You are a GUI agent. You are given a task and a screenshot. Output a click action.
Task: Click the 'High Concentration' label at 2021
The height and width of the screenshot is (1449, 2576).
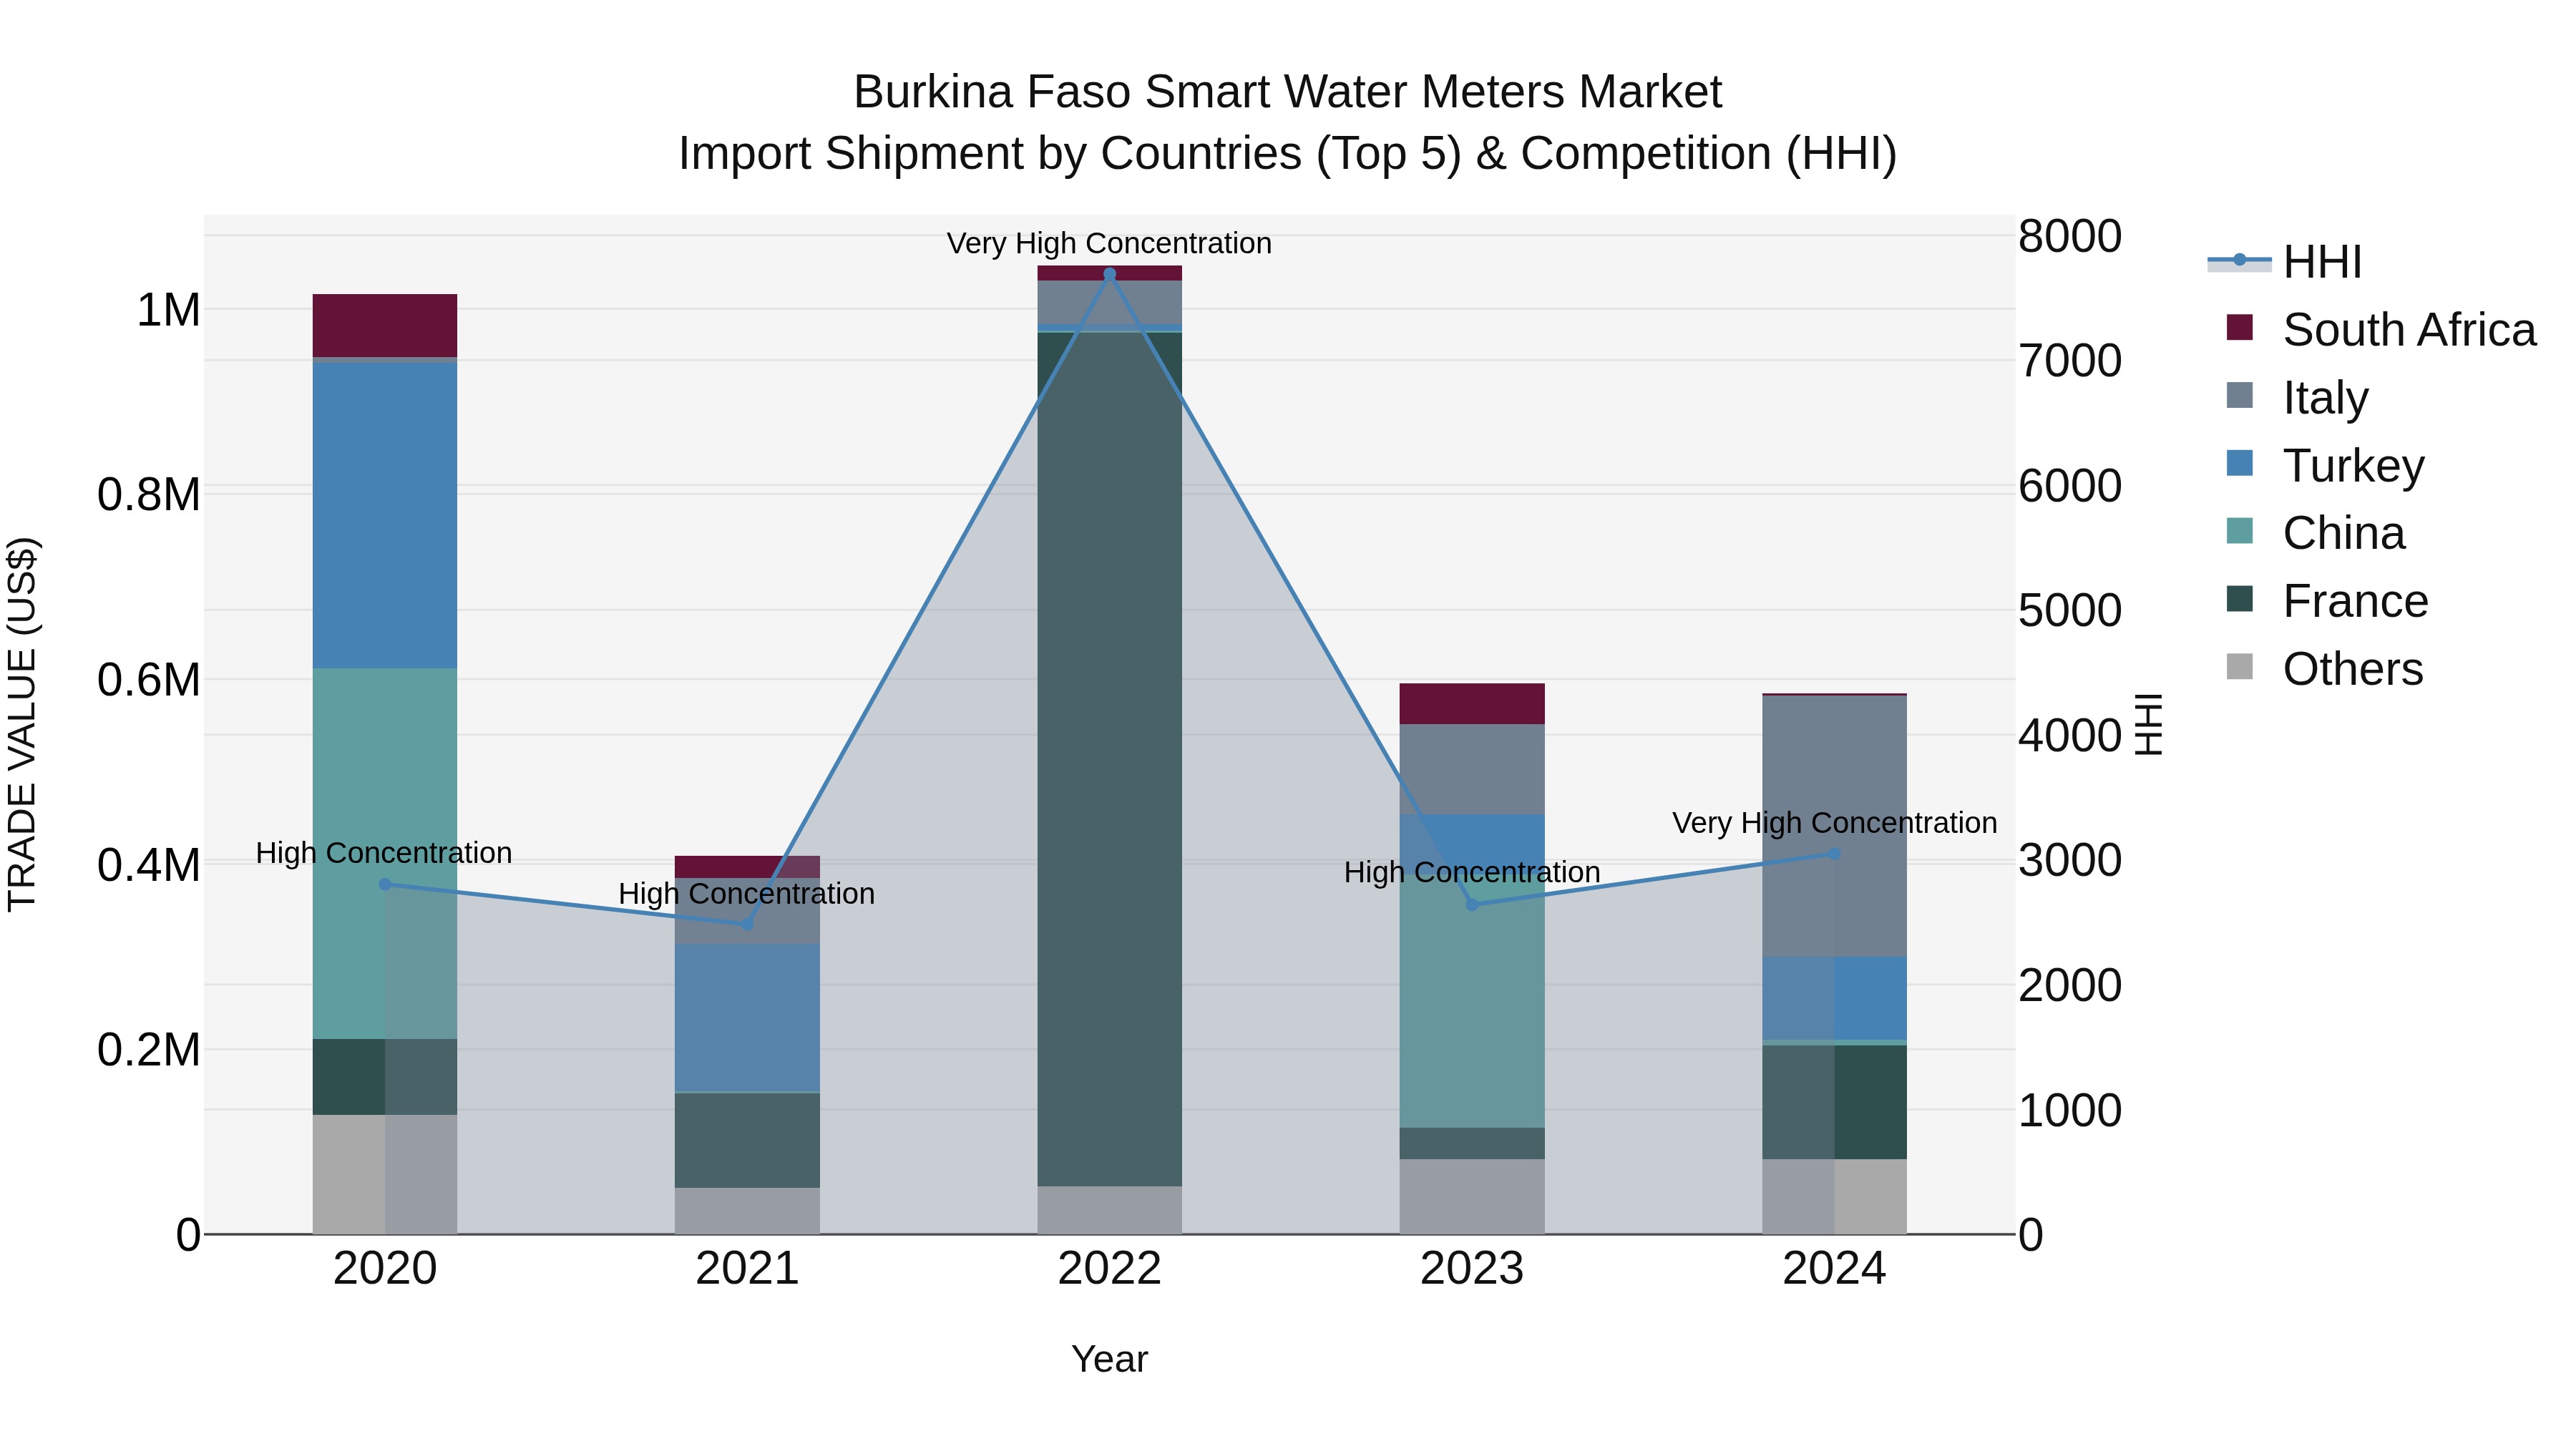click(x=746, y=893)
